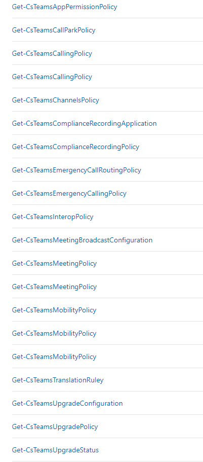
Task: Click Get-CsTeamsComplianceRecordingPolicy link
Action: [x=75, y=147]
